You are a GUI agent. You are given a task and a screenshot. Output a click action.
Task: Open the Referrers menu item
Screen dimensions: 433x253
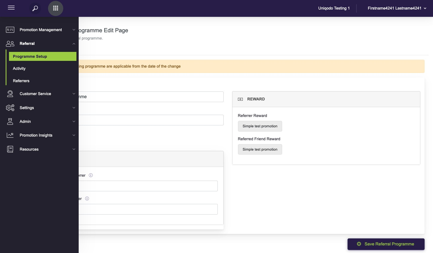click(21, 81)
